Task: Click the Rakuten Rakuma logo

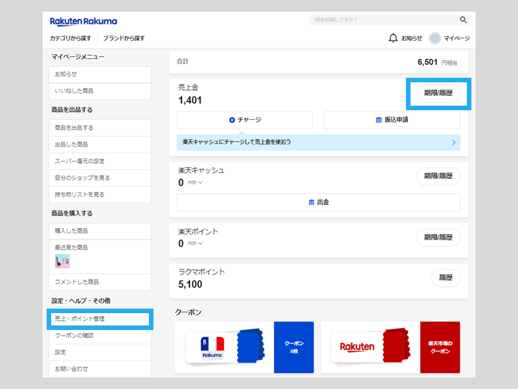Action: pos(84,21)
